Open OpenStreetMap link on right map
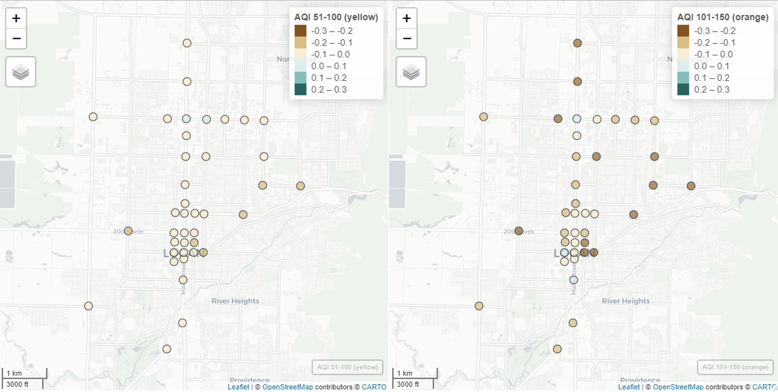Viewport: 778px width, 392px height. (x=678, y=387)
